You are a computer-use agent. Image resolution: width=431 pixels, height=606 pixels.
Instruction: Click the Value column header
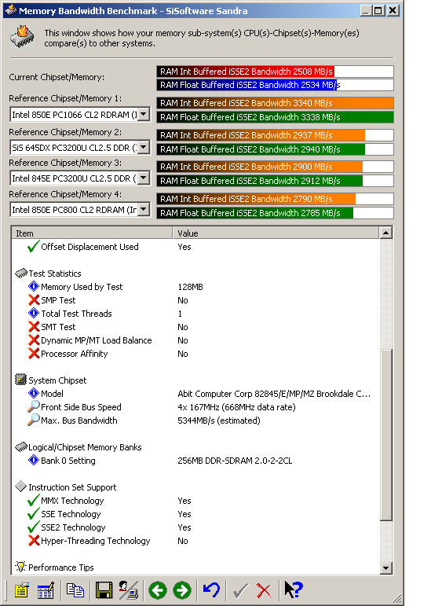276,233
